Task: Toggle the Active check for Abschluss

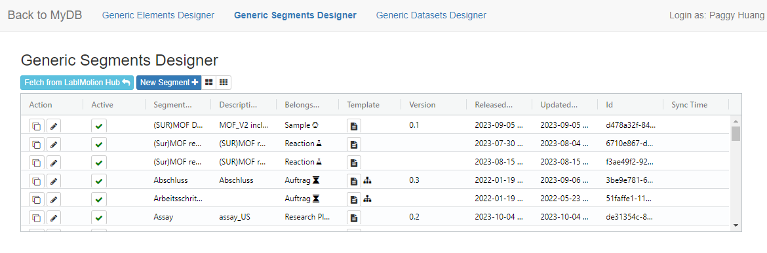Action: (x=99, y=181)
